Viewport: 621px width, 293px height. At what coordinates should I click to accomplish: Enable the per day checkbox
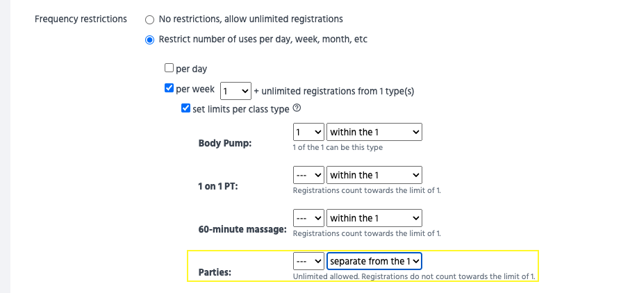[169, 69]
